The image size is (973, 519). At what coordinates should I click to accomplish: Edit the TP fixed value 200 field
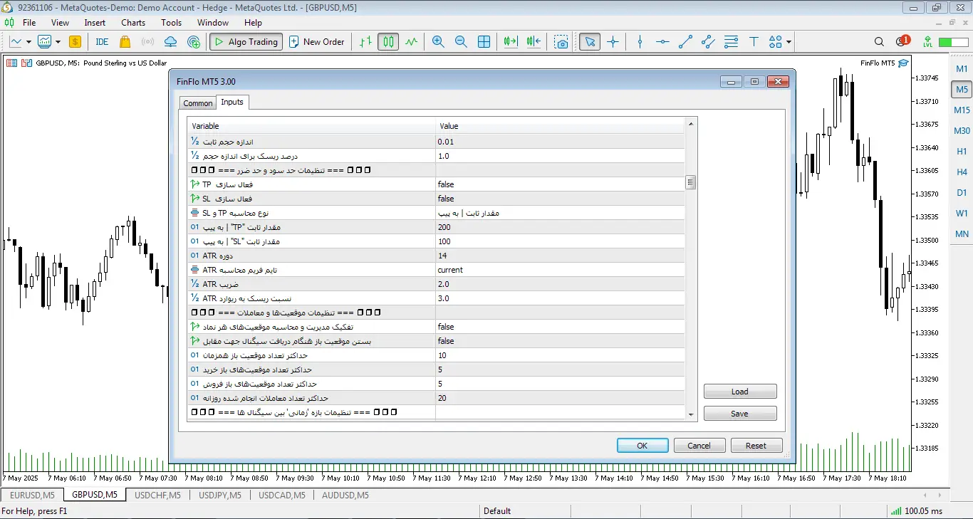pos(560,227)
